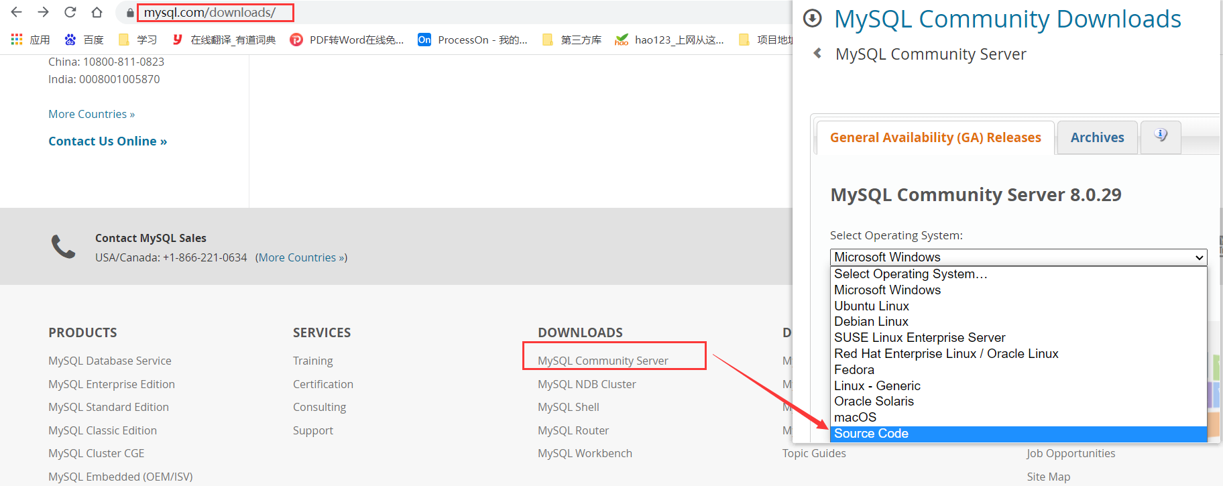Select Red Hat Enterprise Linux / Oracle Linux
1223x486 pixels.
[1018, 354]
